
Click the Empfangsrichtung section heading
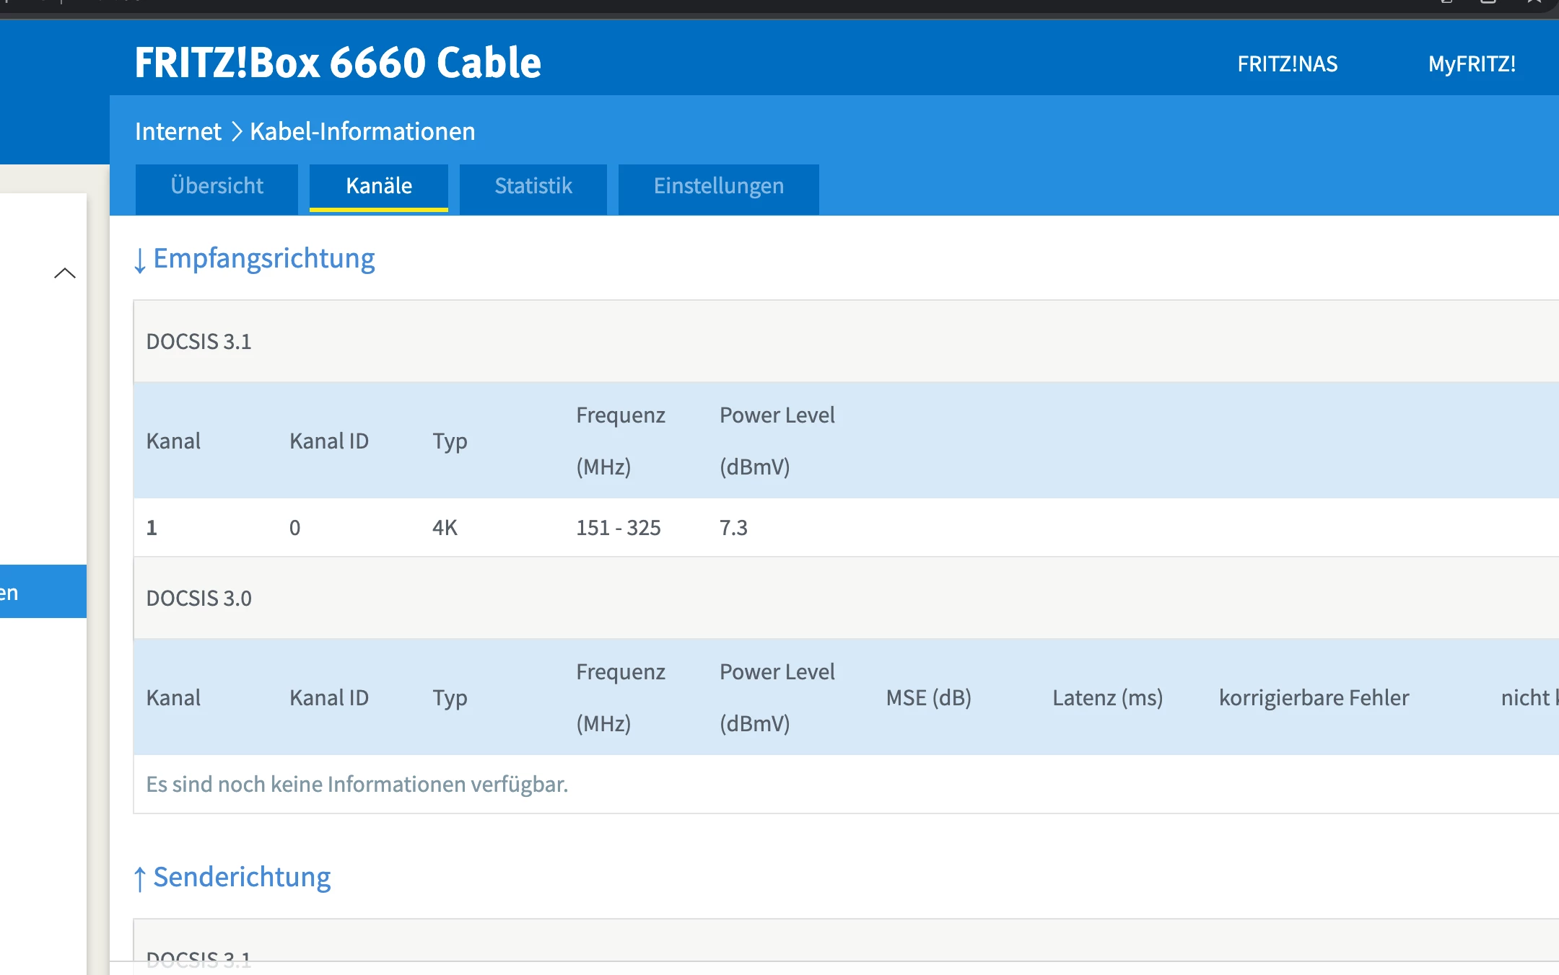[x=263, y=259]
